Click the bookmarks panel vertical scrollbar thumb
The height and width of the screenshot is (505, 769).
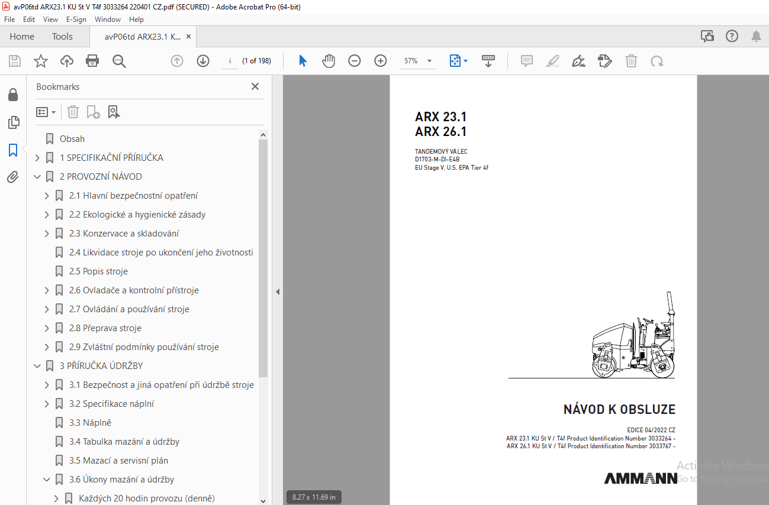(x=263, y=259)
